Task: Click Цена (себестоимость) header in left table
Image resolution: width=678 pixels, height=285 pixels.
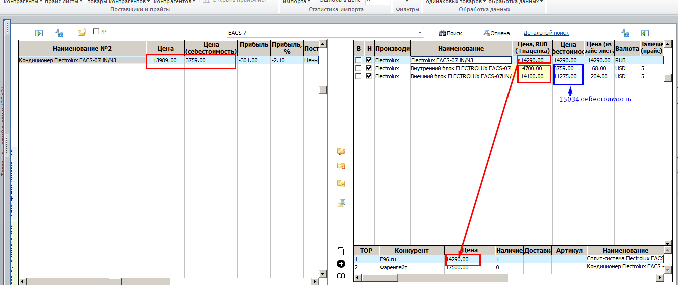Action: (x=211, y=48)
